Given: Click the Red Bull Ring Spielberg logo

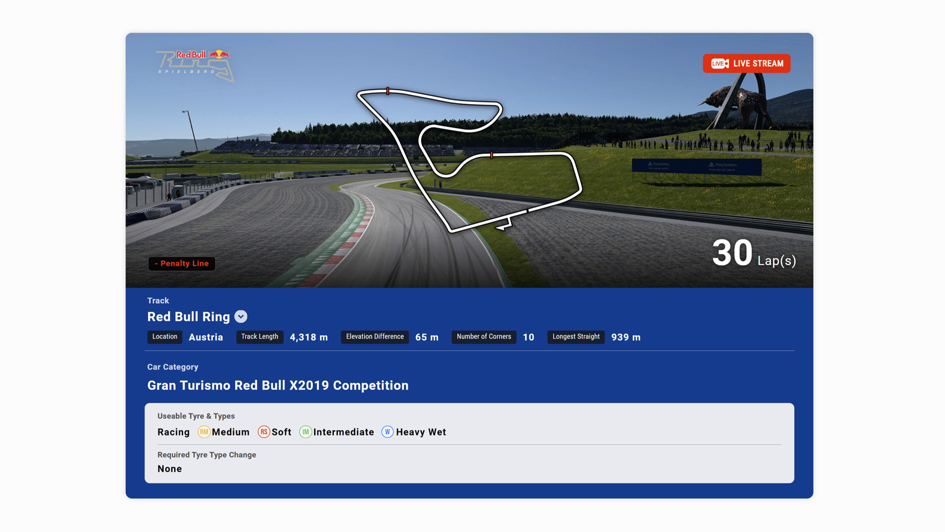Looking at the screenshot, I should [x=195, y=65].
